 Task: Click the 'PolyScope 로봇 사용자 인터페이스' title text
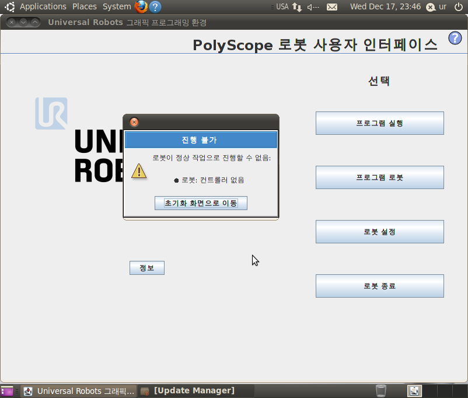[315, 45]
